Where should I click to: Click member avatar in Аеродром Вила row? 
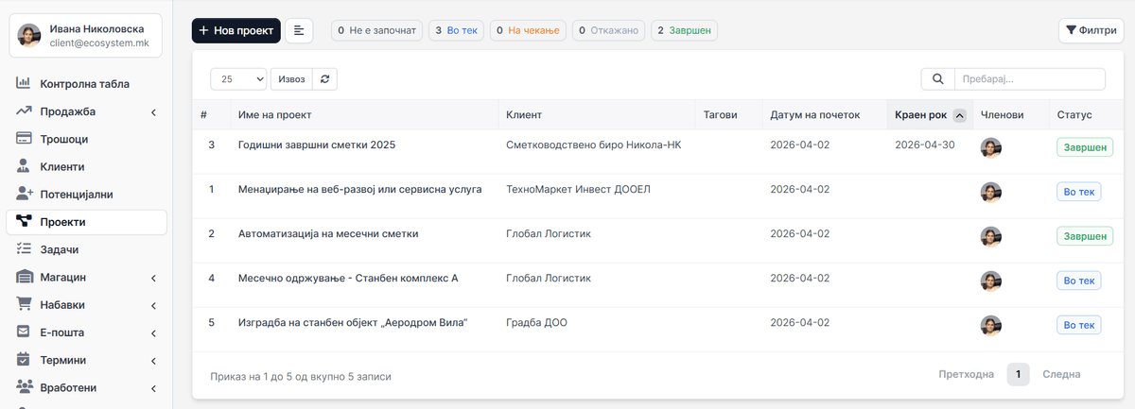(x=990, y=325)
